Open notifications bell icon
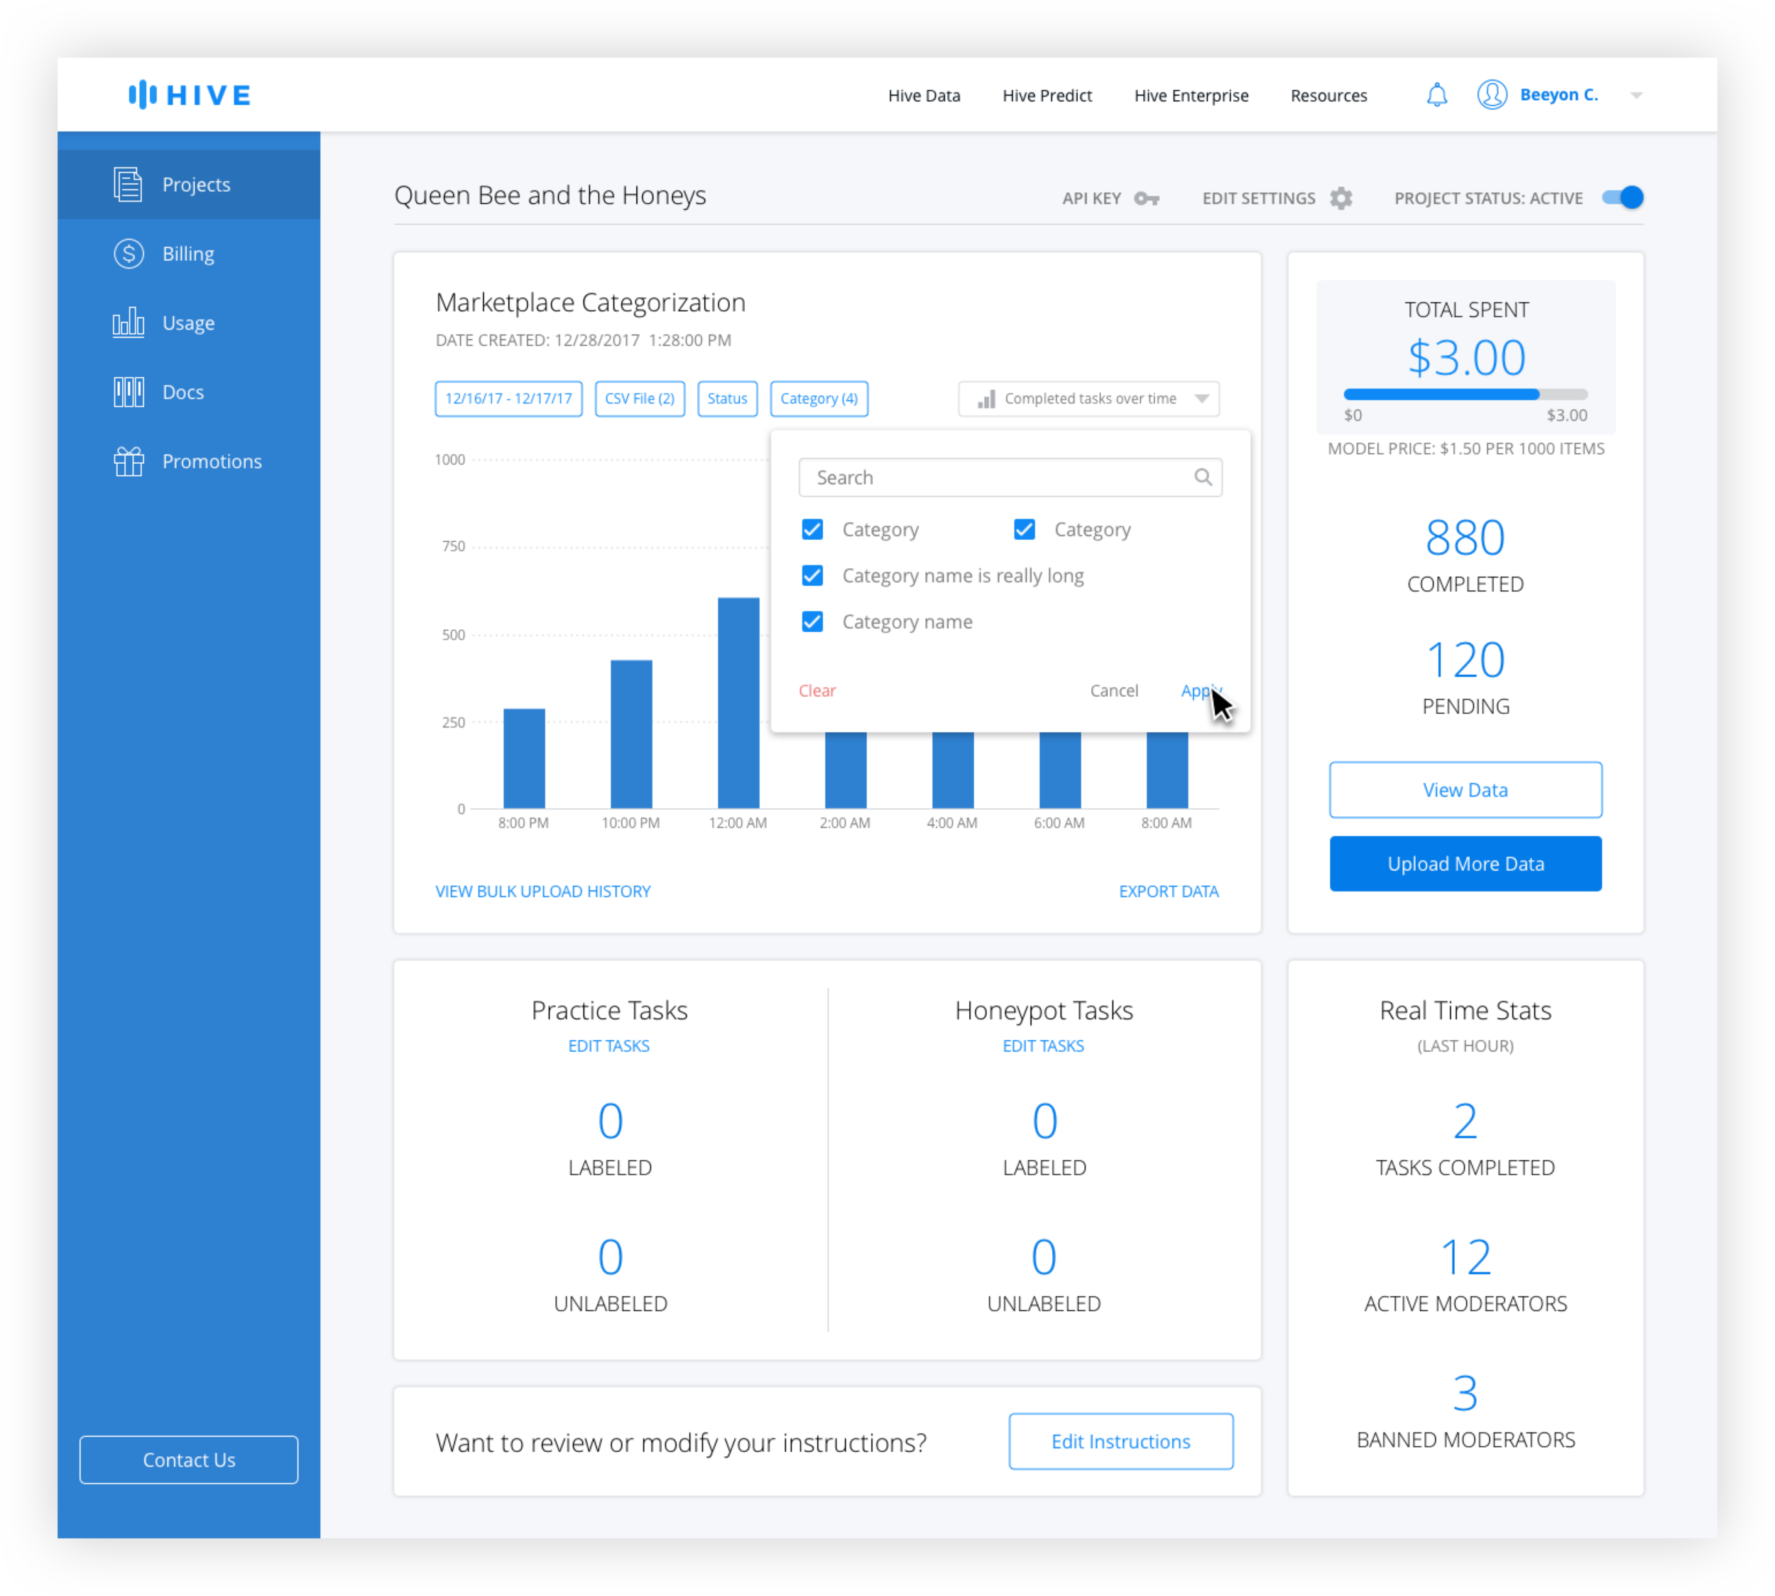This screenshot has width=1775, height=1596. (1436, 94)
